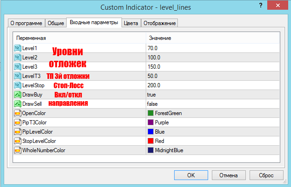Select the Level1 value 70.0
The width and height of the screenshot is (291, 187).
(x=153, y=48)
